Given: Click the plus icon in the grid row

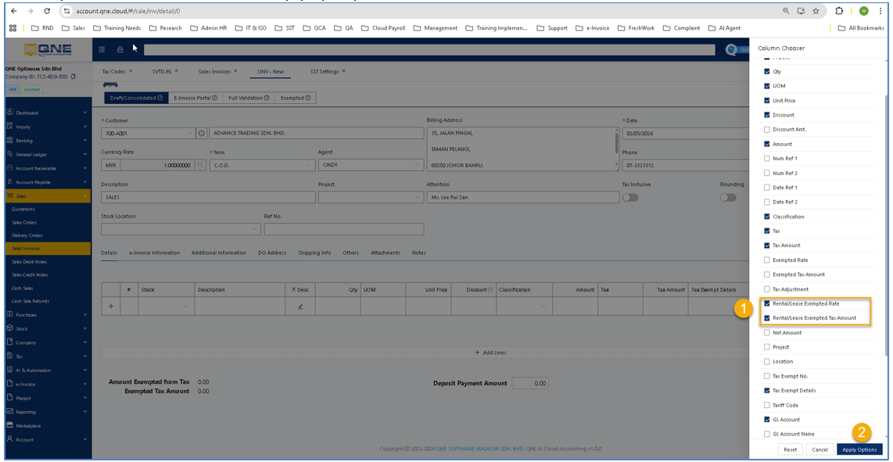Looking at the screenshot, I should click(x=110, y=306).
